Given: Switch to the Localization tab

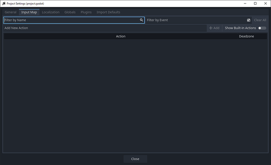Looking at the screenshot, I should pyautogui.click(x=51, y=12).
